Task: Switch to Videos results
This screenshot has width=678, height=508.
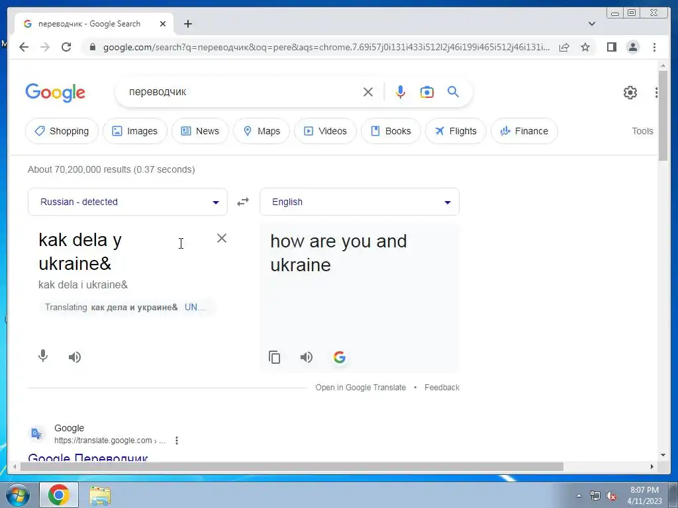Action: (x=325, y=131)
